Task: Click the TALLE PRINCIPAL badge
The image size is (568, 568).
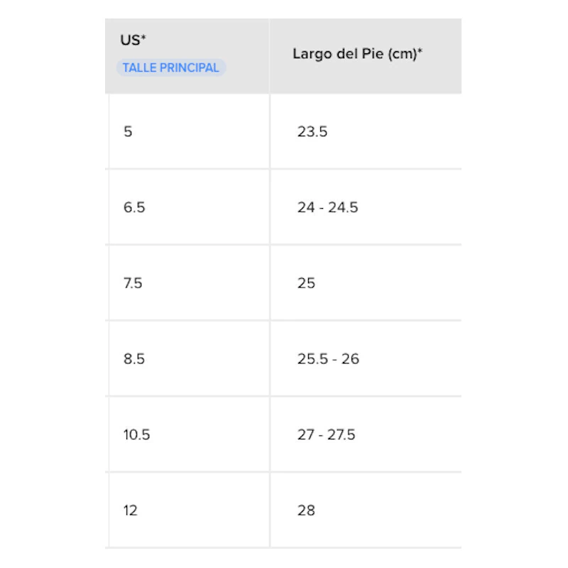Action: pos(170,68)
